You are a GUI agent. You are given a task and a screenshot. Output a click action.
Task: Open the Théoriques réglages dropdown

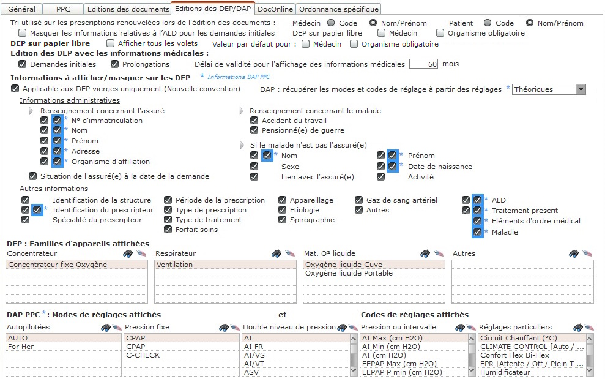pos(581,89)
